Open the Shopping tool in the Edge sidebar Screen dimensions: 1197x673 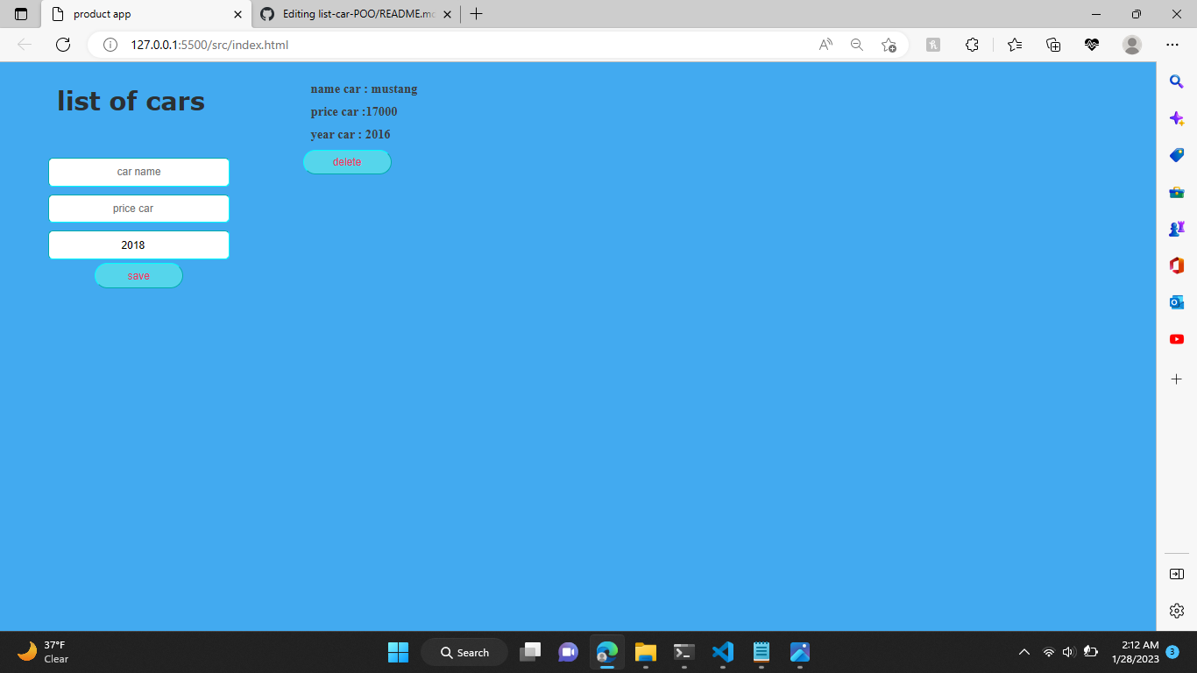point(1176,154)
